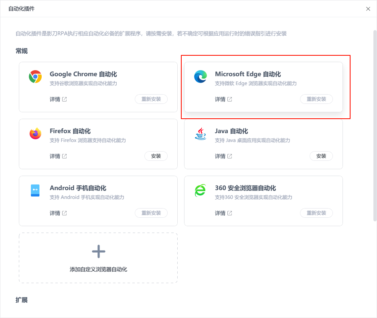This screenshot has height=318, width=377.
Task: Open external link icon in Android card
Action: pyautogui.click(x=65, y=213)
